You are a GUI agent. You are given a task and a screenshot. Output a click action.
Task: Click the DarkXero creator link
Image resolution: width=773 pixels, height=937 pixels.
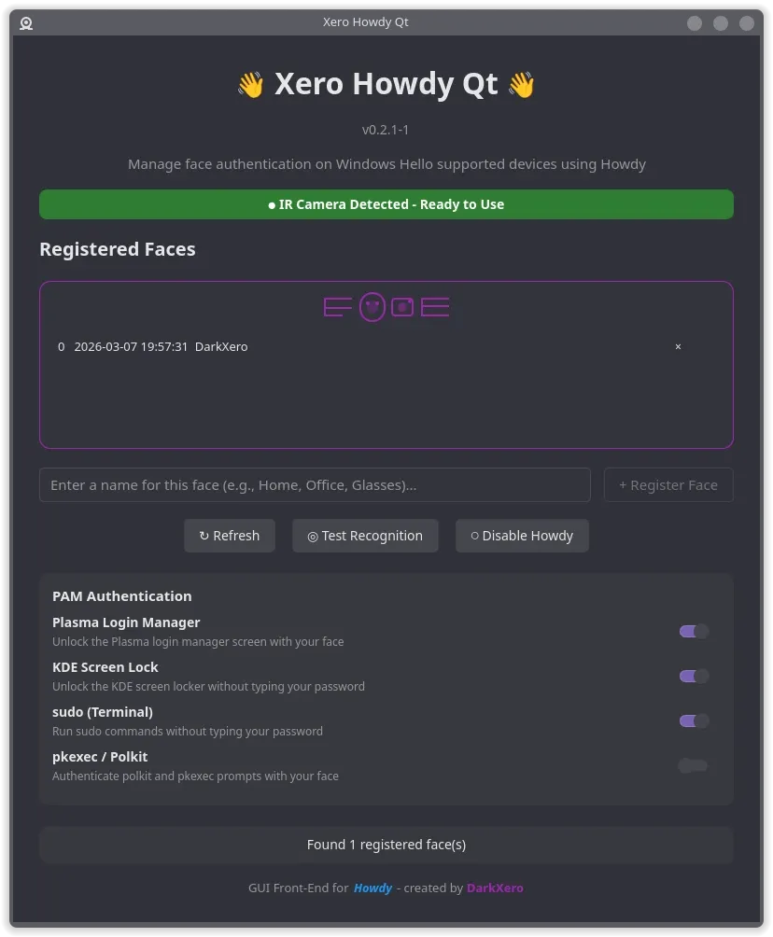(x=495, y=888)
